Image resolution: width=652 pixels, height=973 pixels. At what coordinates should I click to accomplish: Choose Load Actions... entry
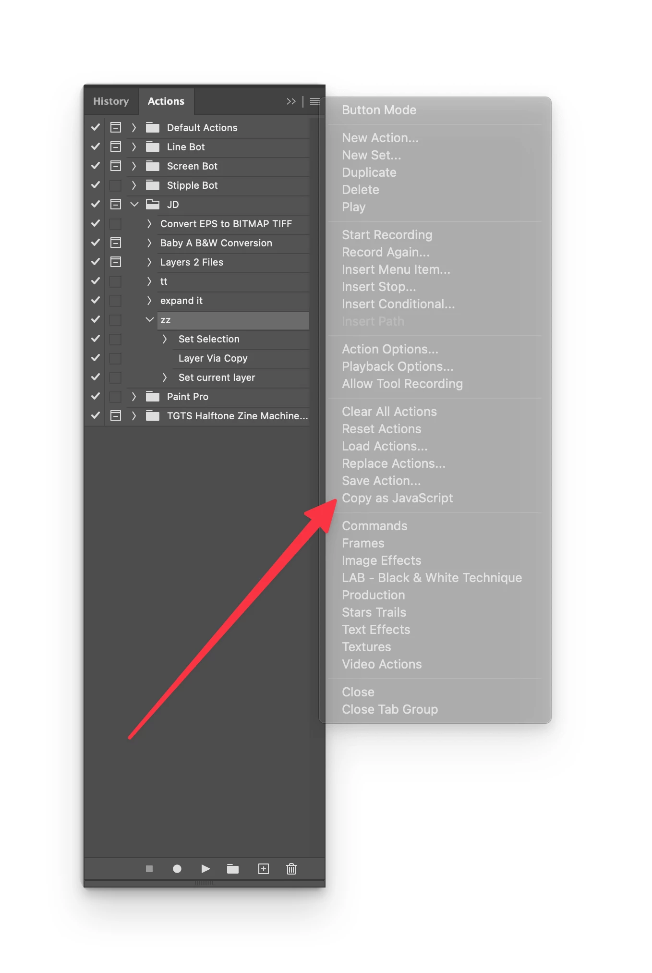tap(385, 446)
